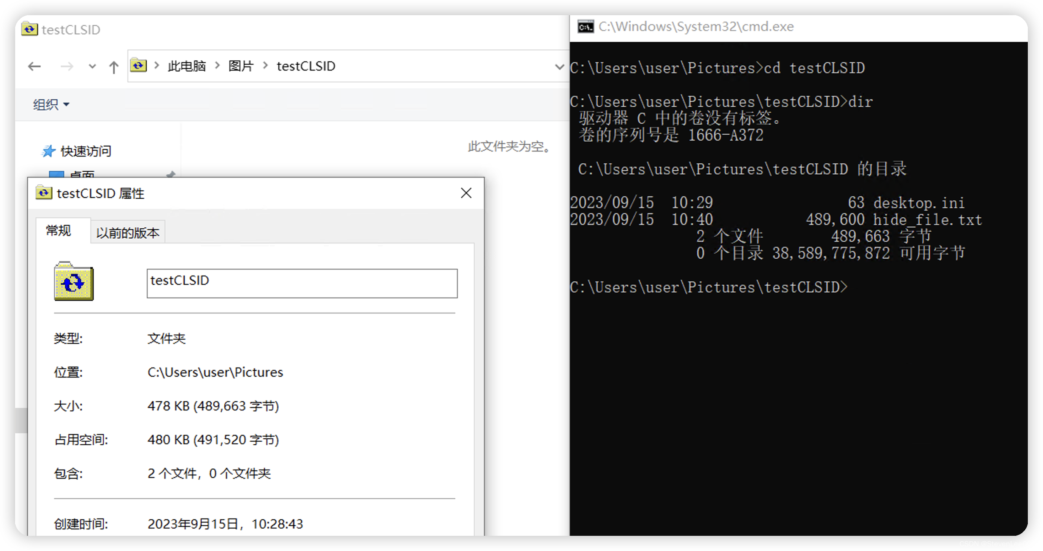Click the 快速访问 star icon

coord(48,151)
